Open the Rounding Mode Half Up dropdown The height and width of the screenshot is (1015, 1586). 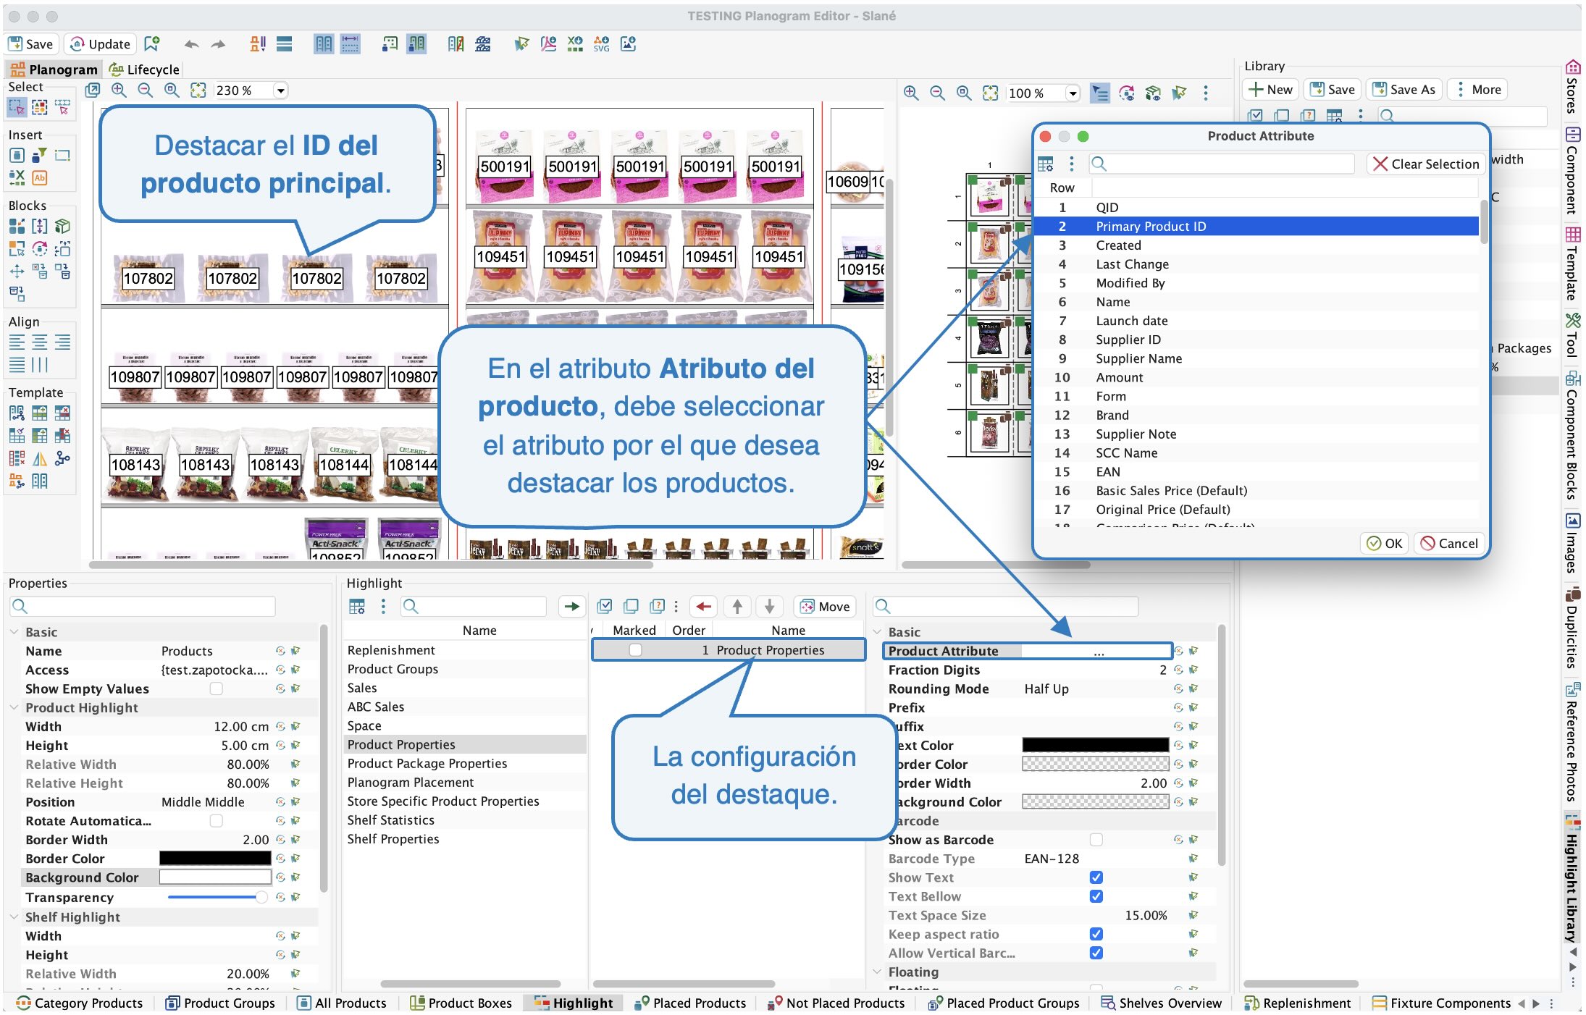tap(1095, 688)
